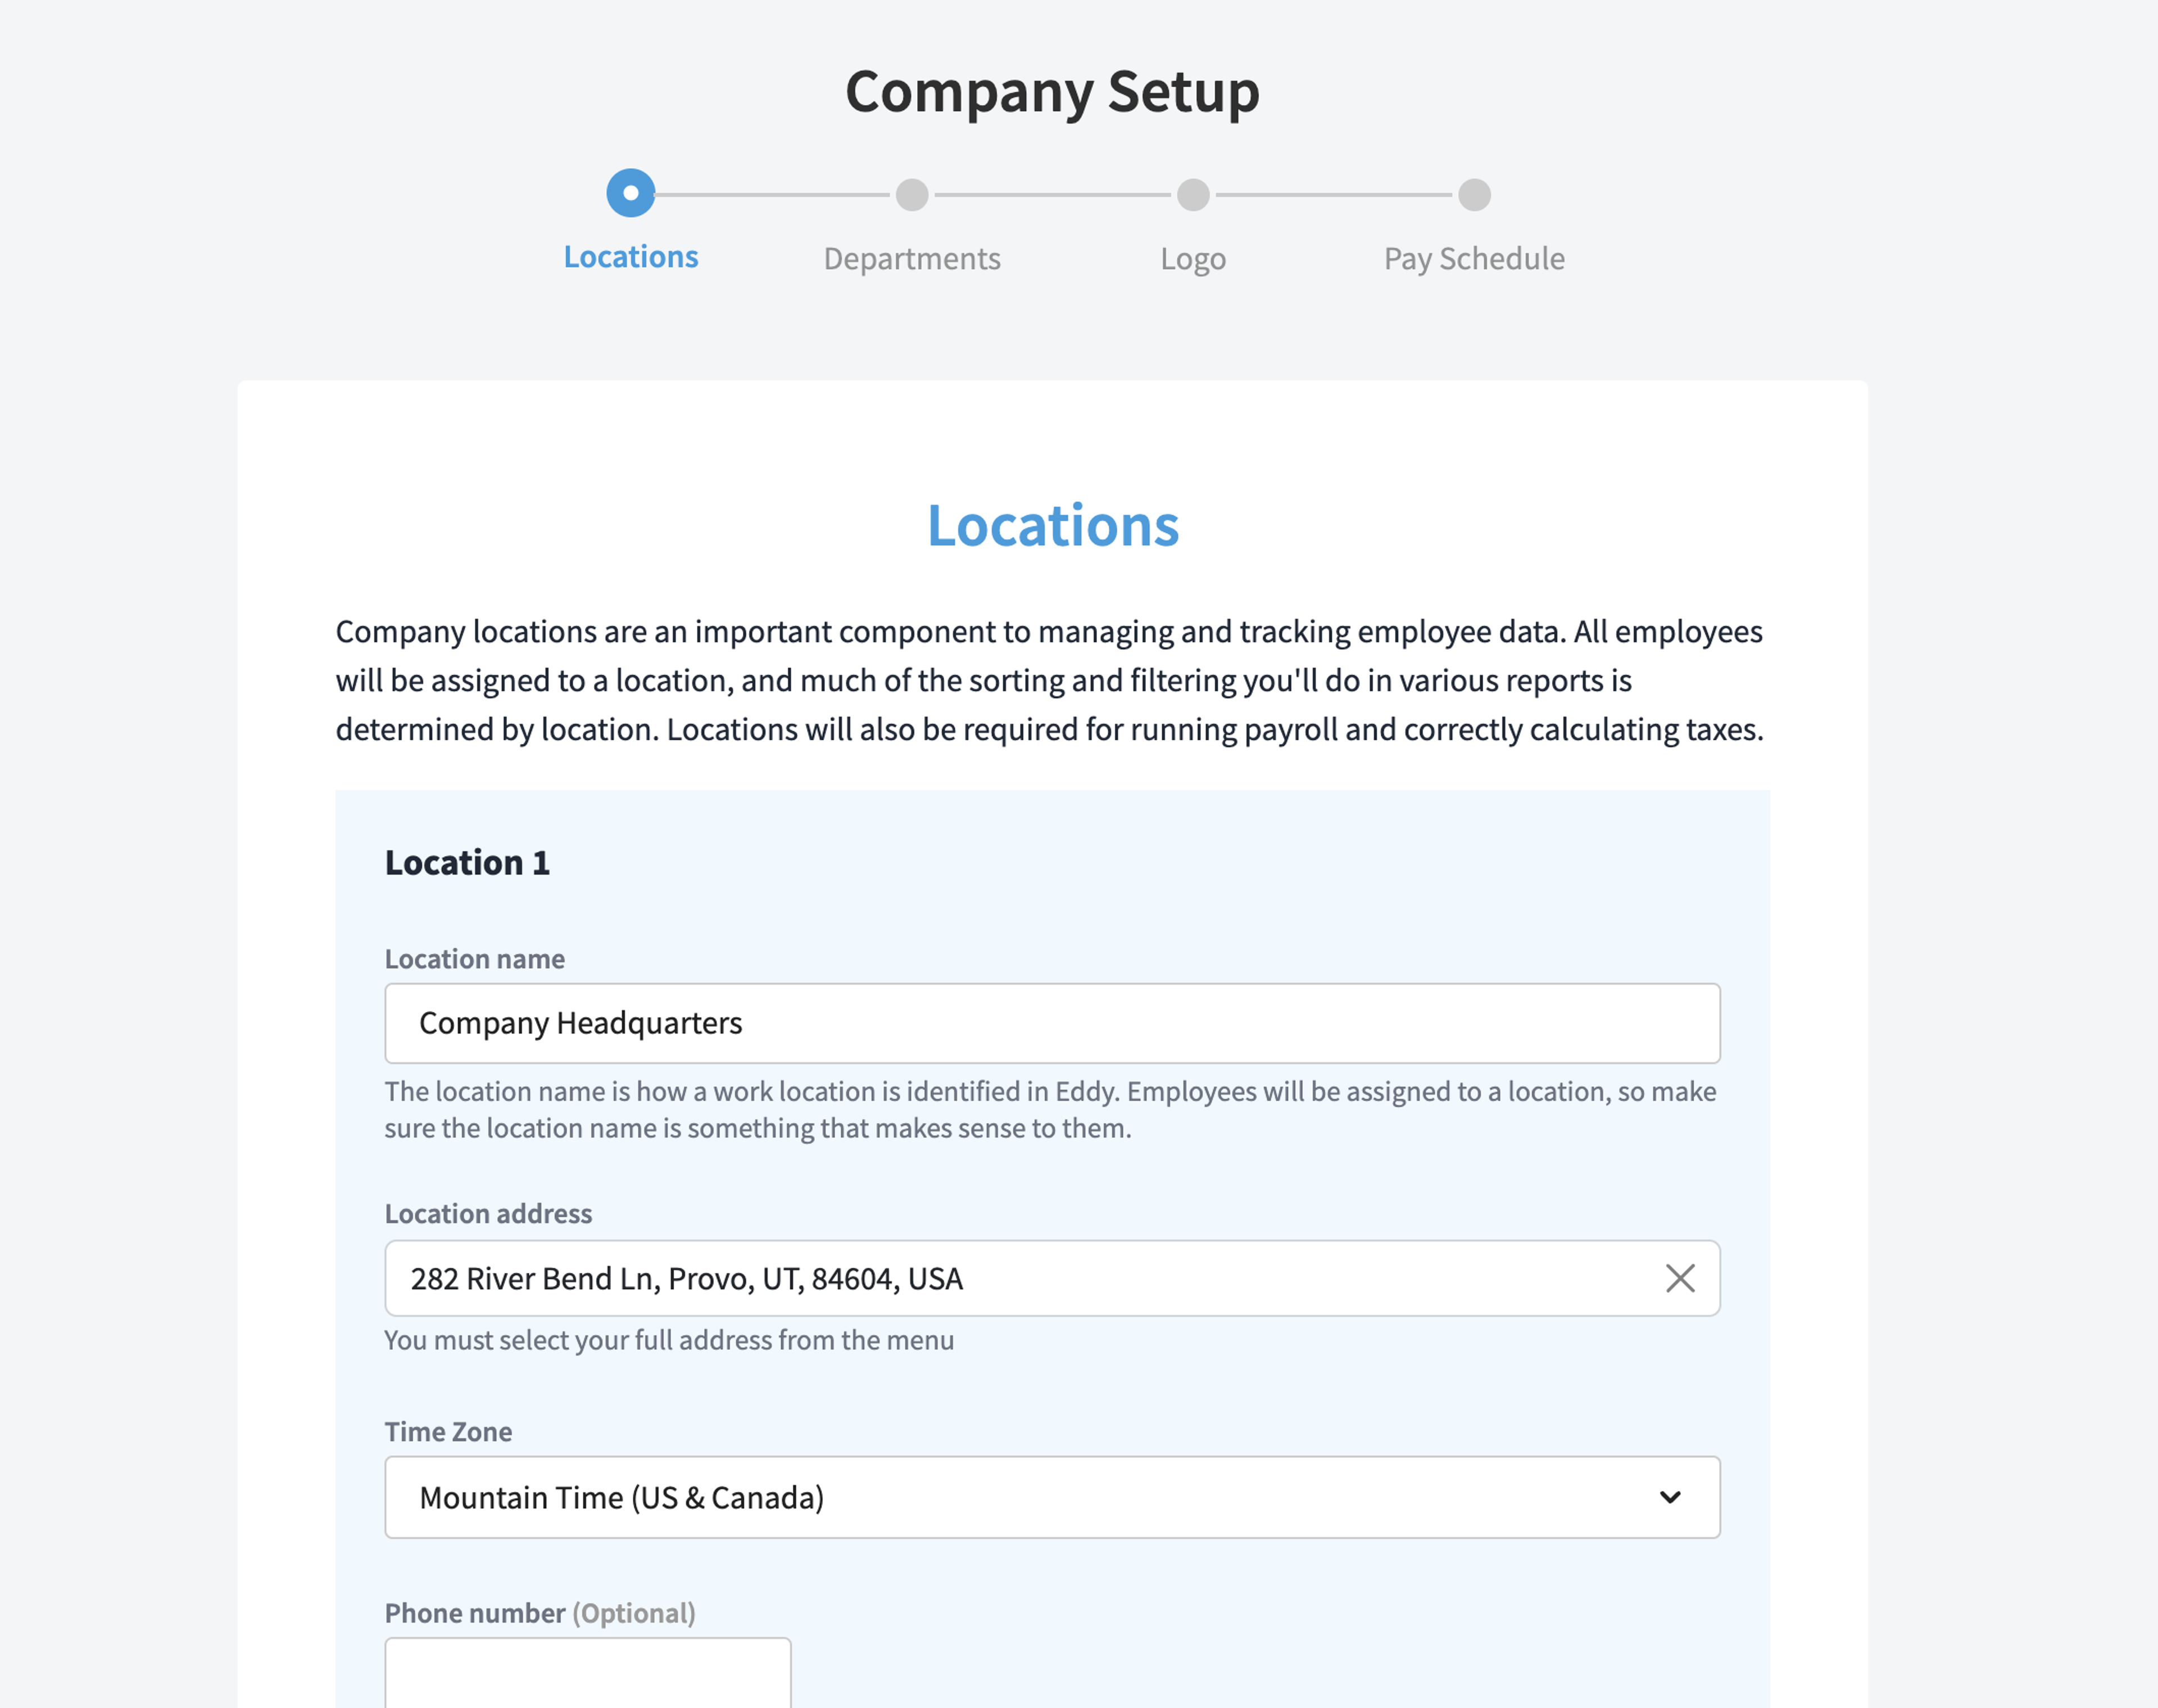
Task: Click the Location name input field
Action: [1052, 1023]
